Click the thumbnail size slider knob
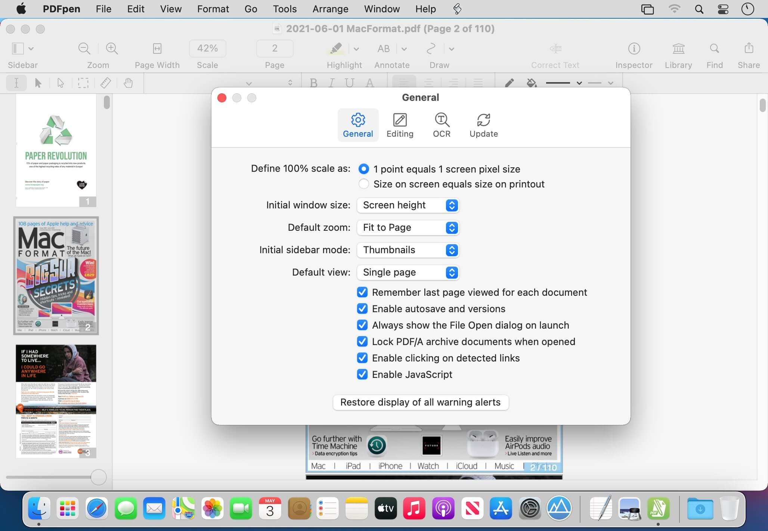Image resolution: width=768 pixels, height=531 pixels. point(99,477)
